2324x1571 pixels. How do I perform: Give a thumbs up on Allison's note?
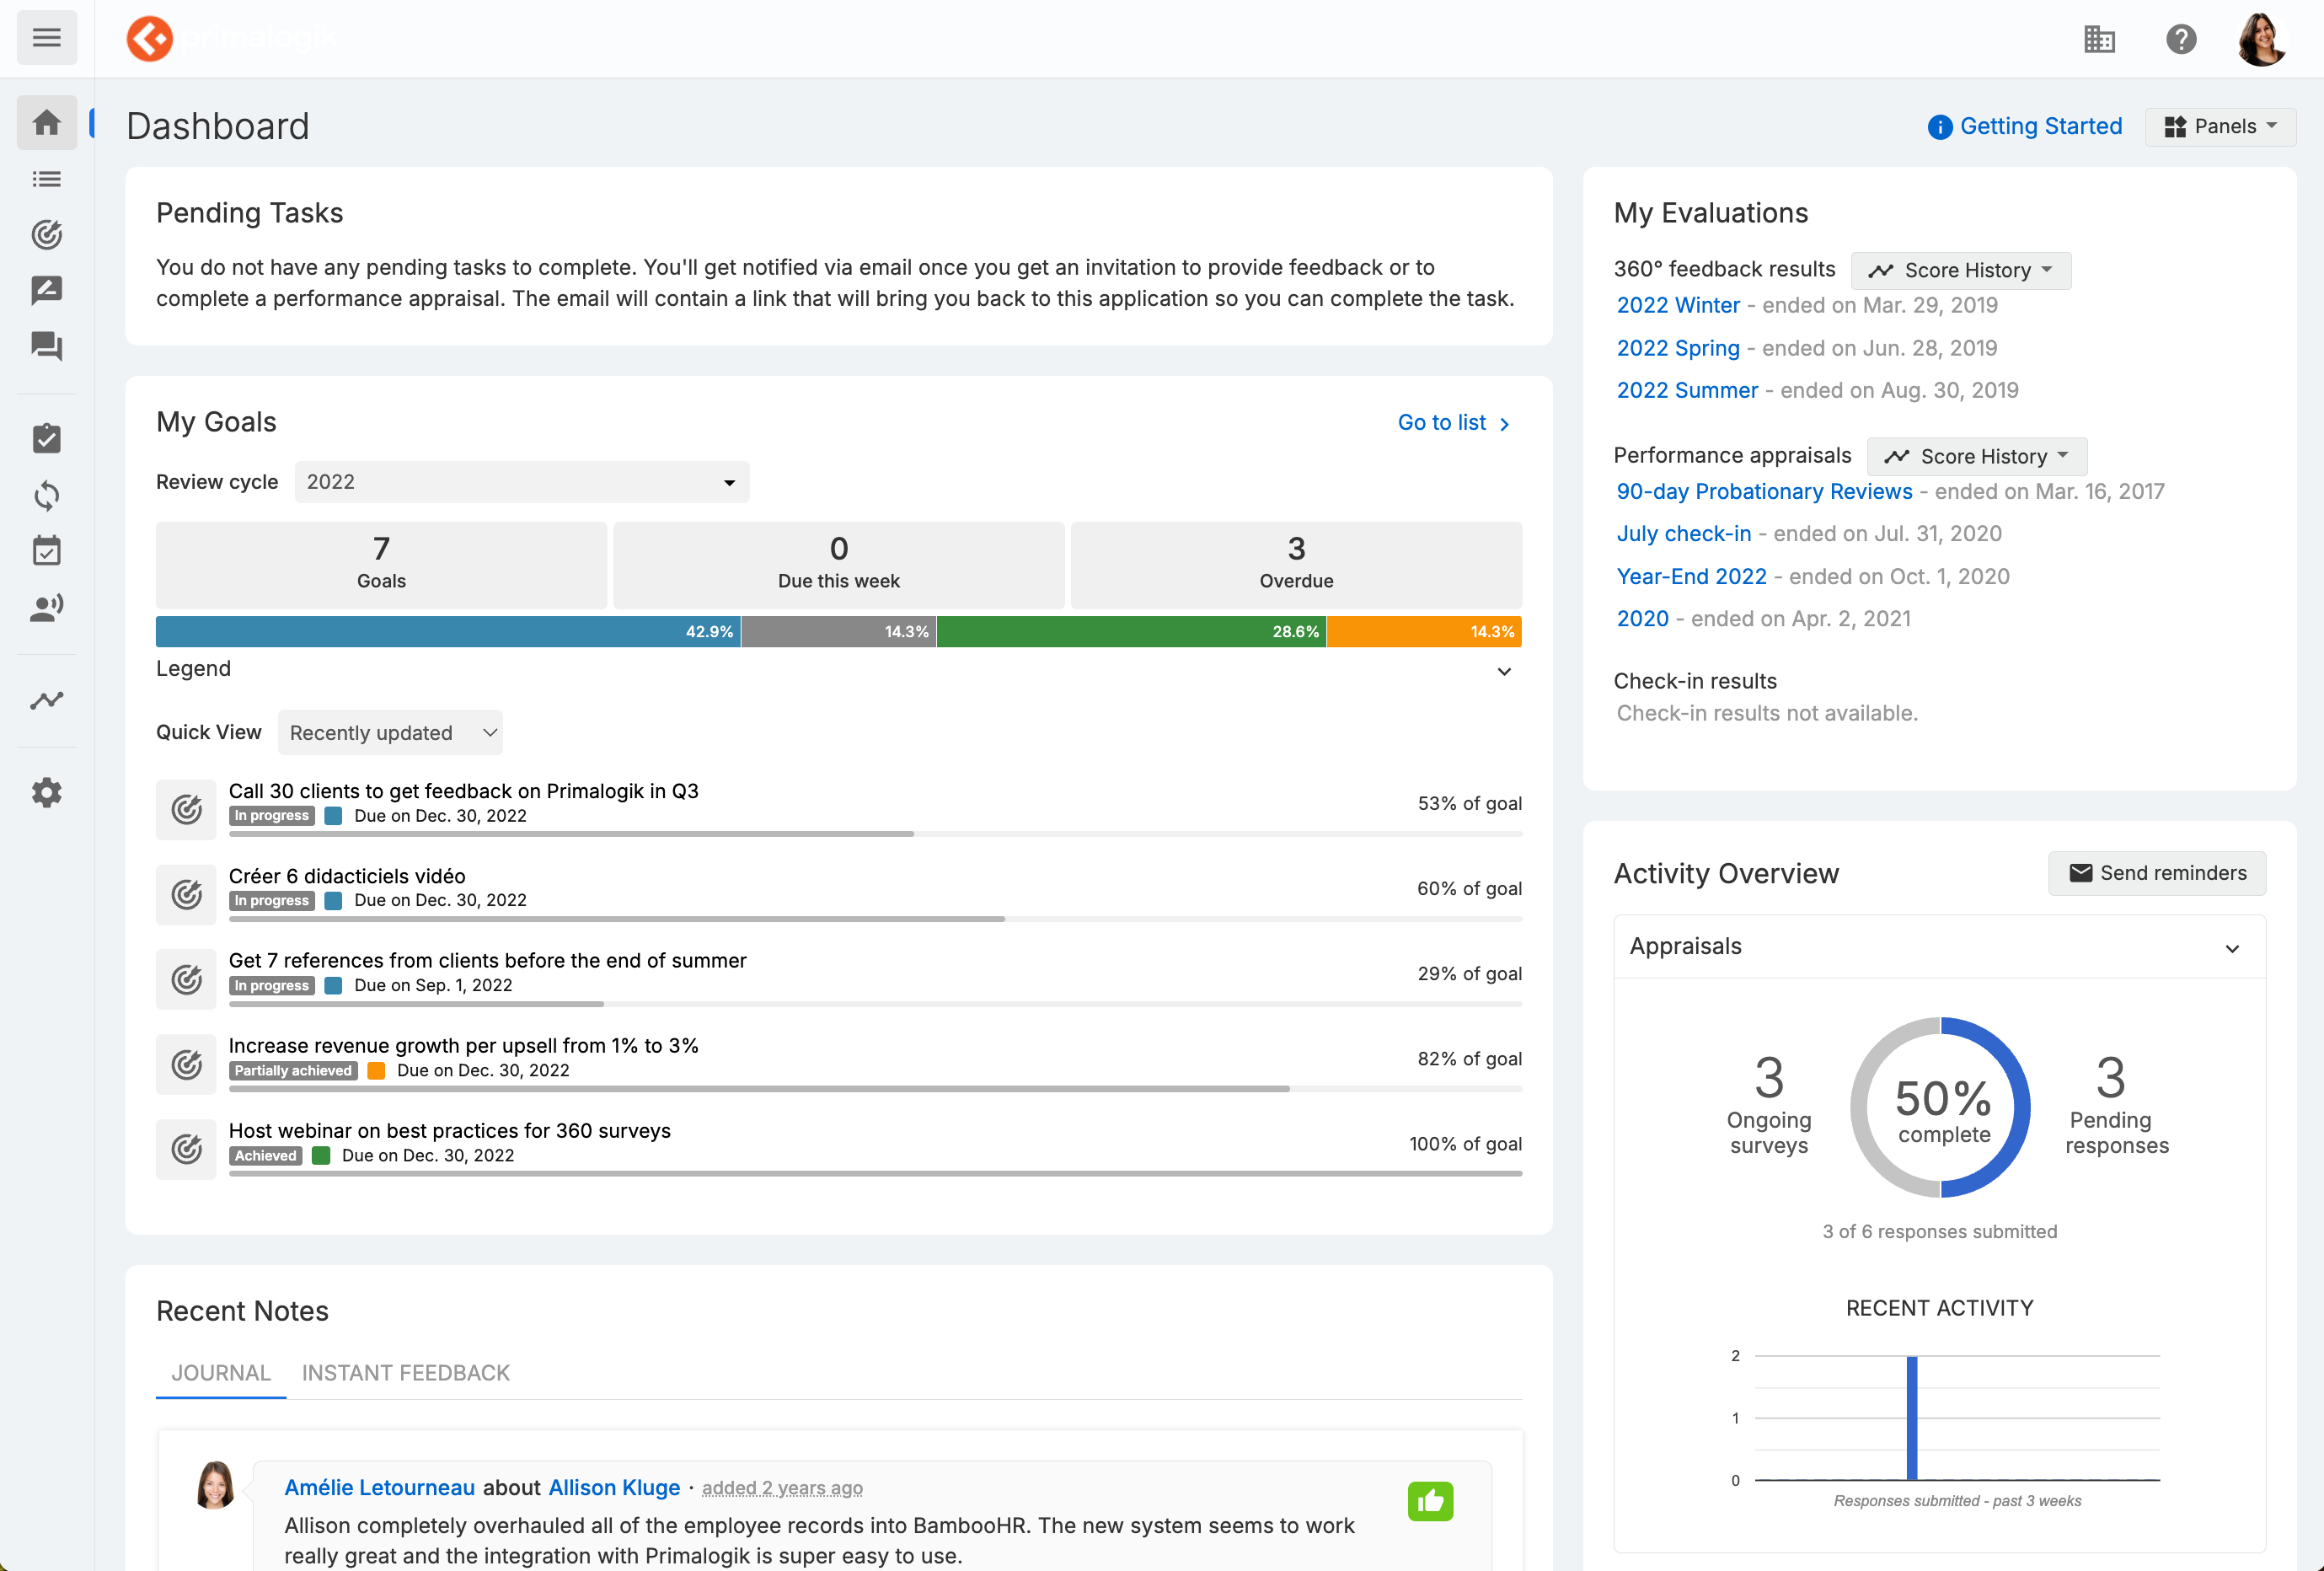click(1431, 1500)
